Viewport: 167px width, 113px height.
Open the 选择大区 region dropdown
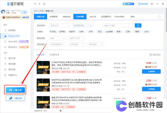coord(60,26)
